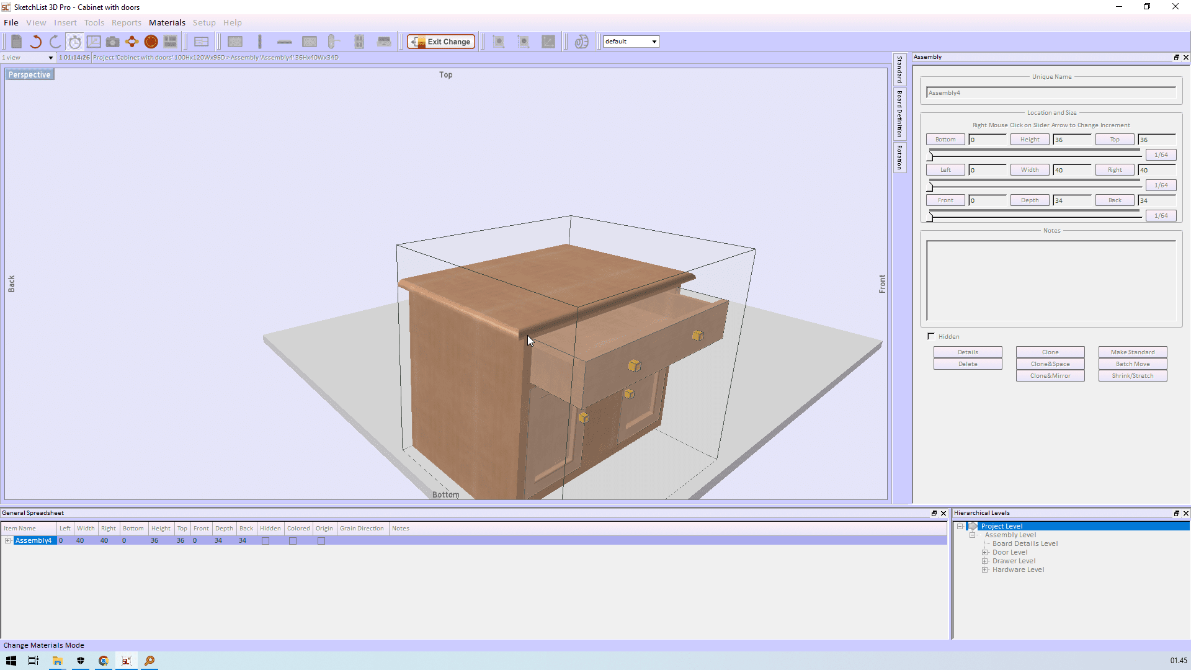
Task: Click the undo arrow toolbar icon
Action: [35, 42]
